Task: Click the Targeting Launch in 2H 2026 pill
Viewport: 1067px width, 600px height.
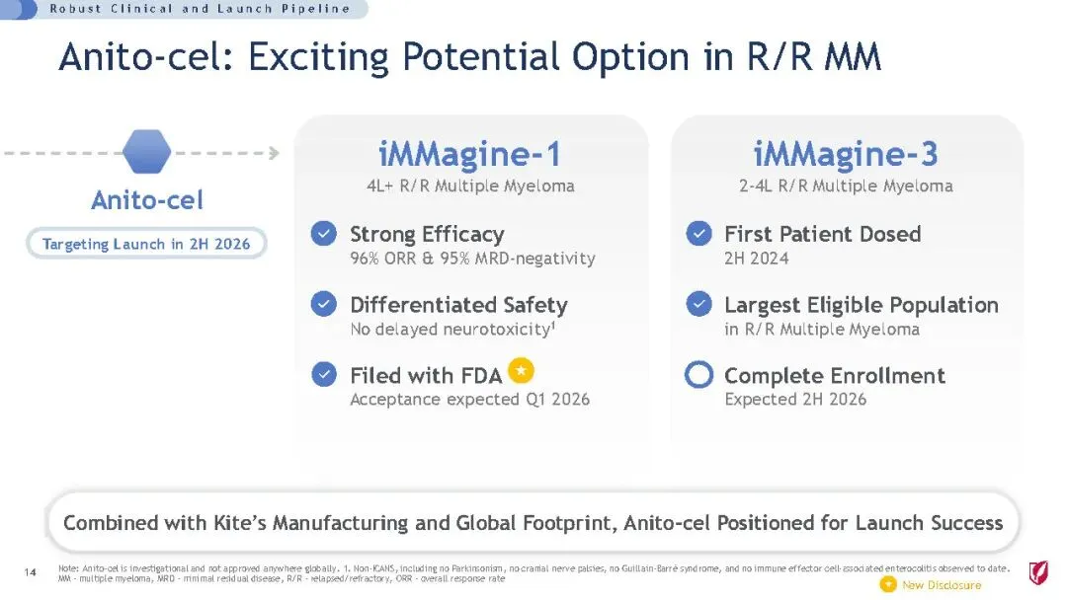Action: click(146, 244)
